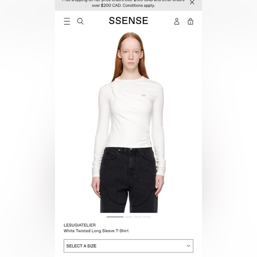
Task: Click the item count badge on bag
Action: [x=191, y=22]
